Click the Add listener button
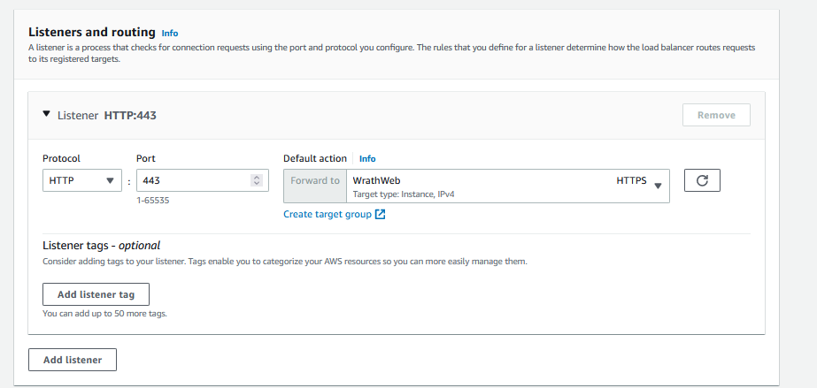The image size is (817, 388). (x=73, y=360)
